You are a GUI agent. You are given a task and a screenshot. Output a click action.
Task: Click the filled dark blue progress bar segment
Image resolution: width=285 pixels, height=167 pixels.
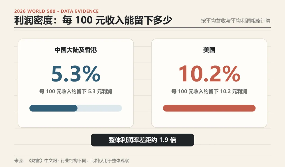[x=53, y=108]
